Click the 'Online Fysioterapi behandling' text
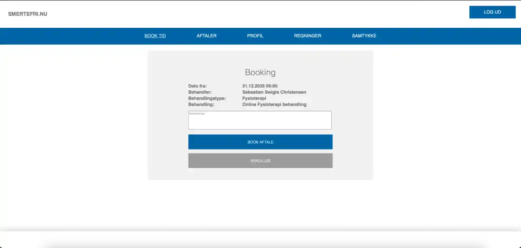The height and width of the screenshot is (248, 521). pyautogui.click(x=274, y=104)
